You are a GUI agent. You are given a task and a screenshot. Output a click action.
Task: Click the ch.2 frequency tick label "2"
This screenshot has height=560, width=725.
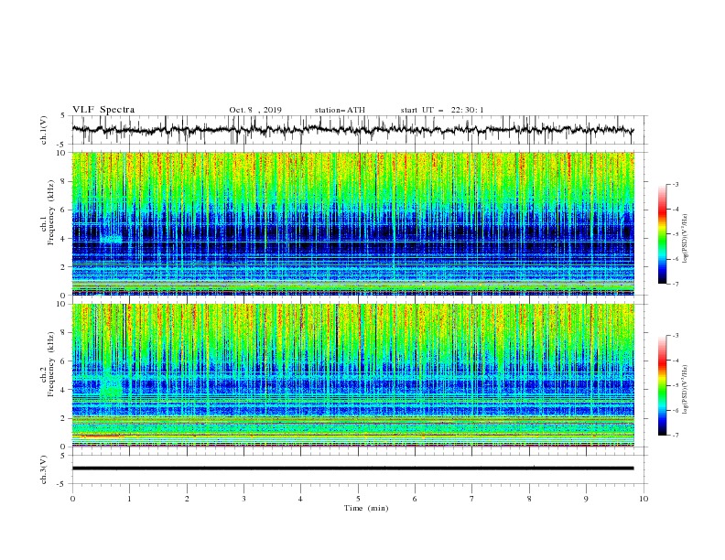(65, 418)
